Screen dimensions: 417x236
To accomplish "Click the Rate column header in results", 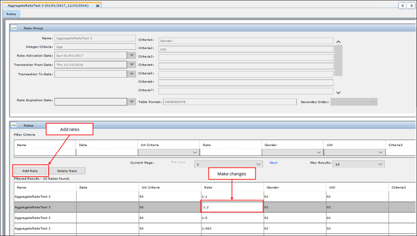I will (233, 187).
